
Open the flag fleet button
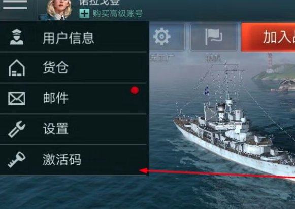tap(214, 37)
